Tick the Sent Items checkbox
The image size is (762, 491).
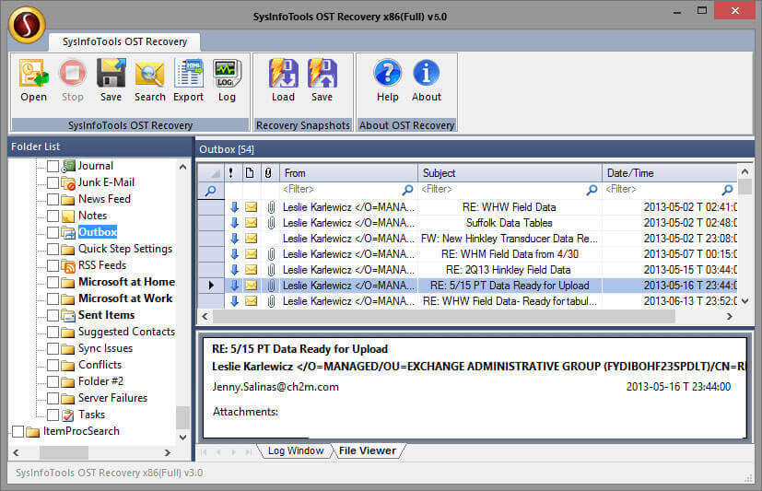[53, 315]
